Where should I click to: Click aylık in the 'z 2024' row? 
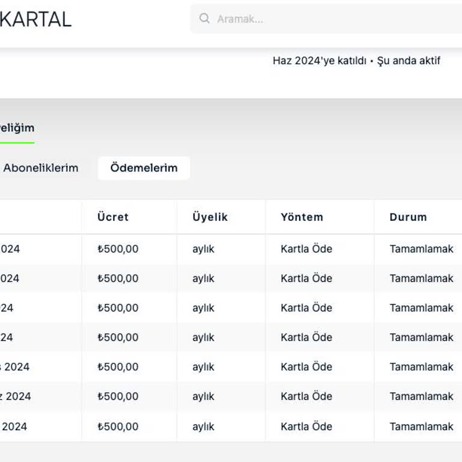[203, 396]
